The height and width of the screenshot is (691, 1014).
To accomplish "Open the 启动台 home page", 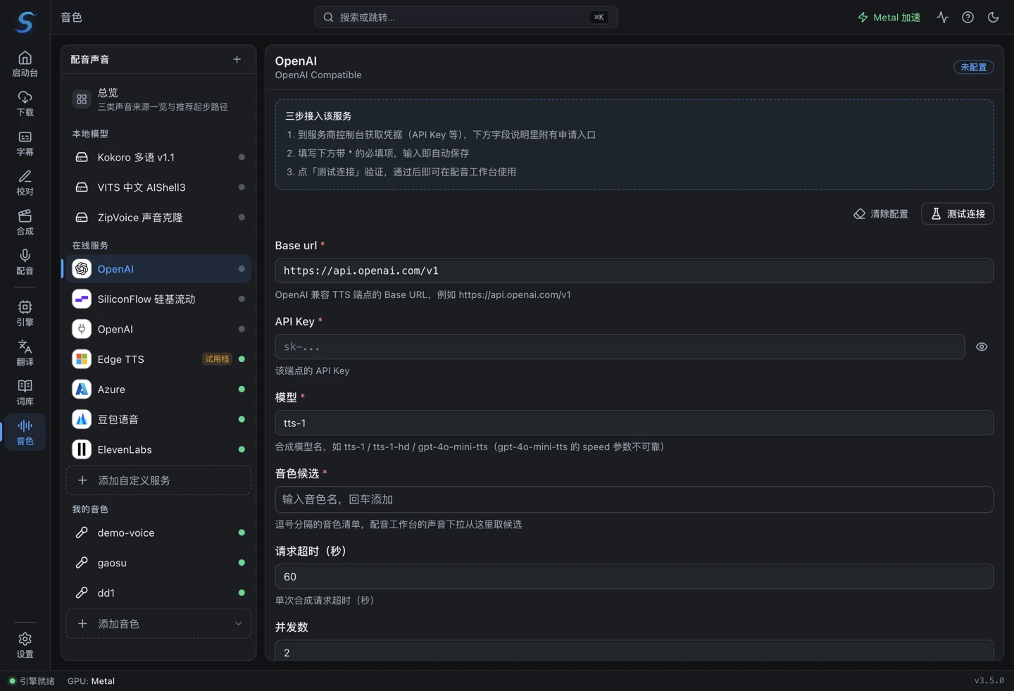I will click(x=25, y=63).
